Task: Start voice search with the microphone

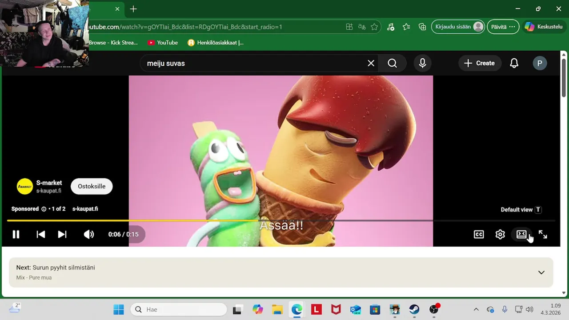Action: [422, 63]
